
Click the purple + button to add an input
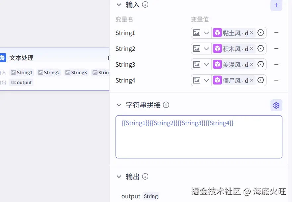276,5
